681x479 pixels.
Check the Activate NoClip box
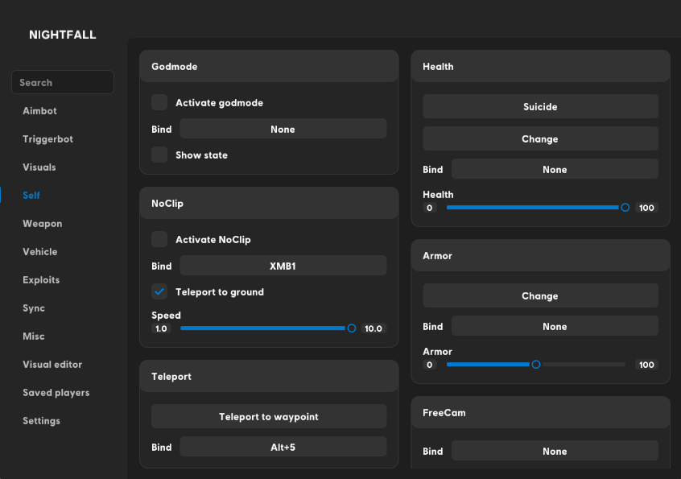click(160, 239)
